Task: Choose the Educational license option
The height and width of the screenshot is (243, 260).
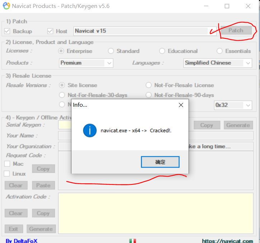Action: (x=162, y=51)
